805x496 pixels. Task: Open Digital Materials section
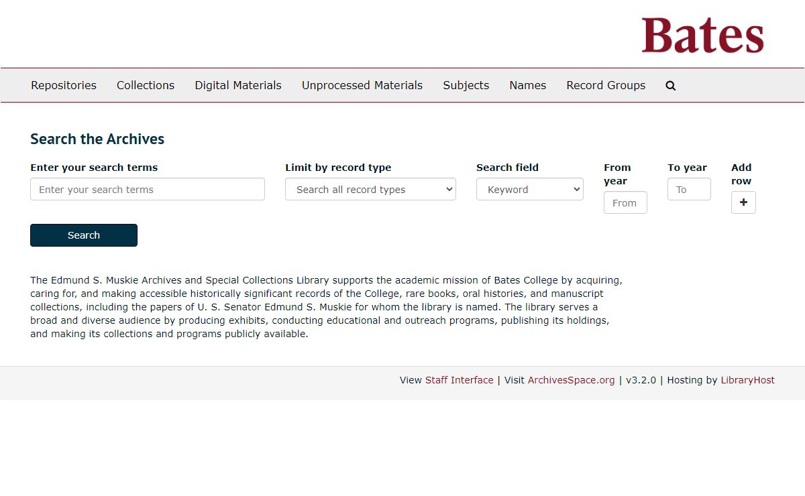(238, 85)
